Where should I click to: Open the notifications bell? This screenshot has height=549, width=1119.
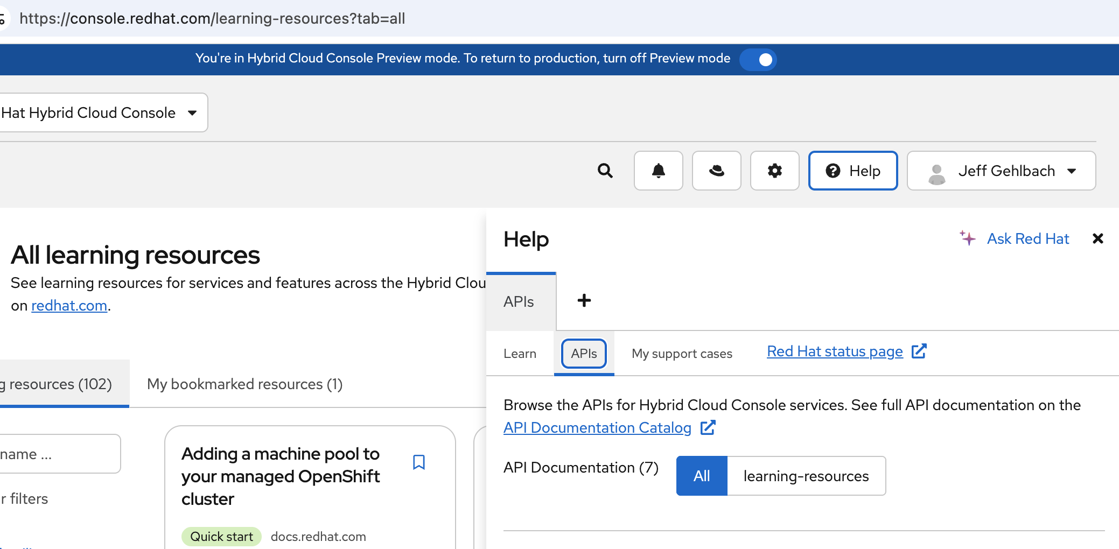pos(658,171)
